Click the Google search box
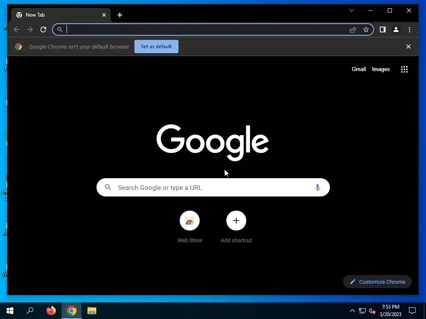The height and width of the screenshot is (319, 426). [x=213, y=187]
